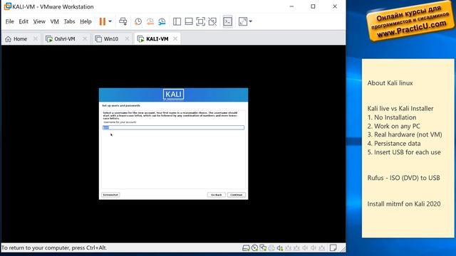Click the network adapter status icon

(x=263, y=248)
